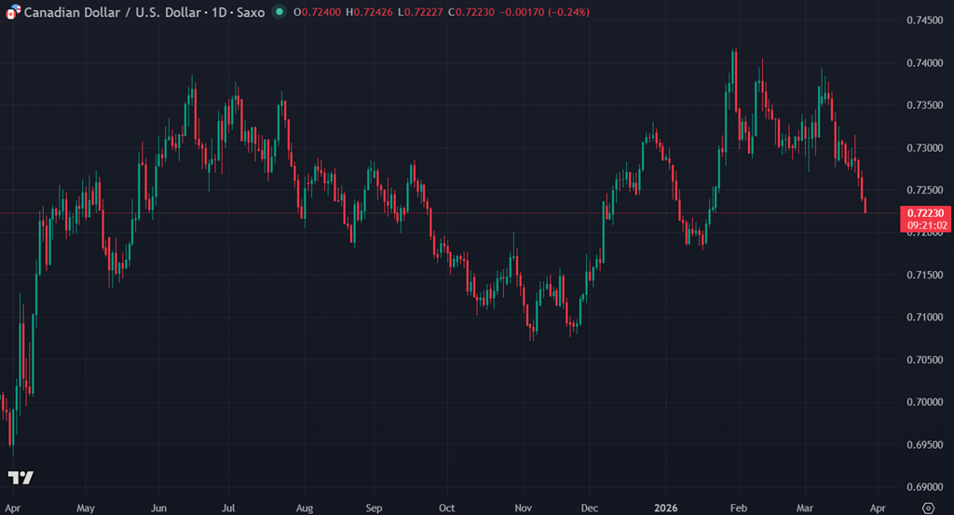Click the 09:21:02 bar countdown timer

click(927, 225)
